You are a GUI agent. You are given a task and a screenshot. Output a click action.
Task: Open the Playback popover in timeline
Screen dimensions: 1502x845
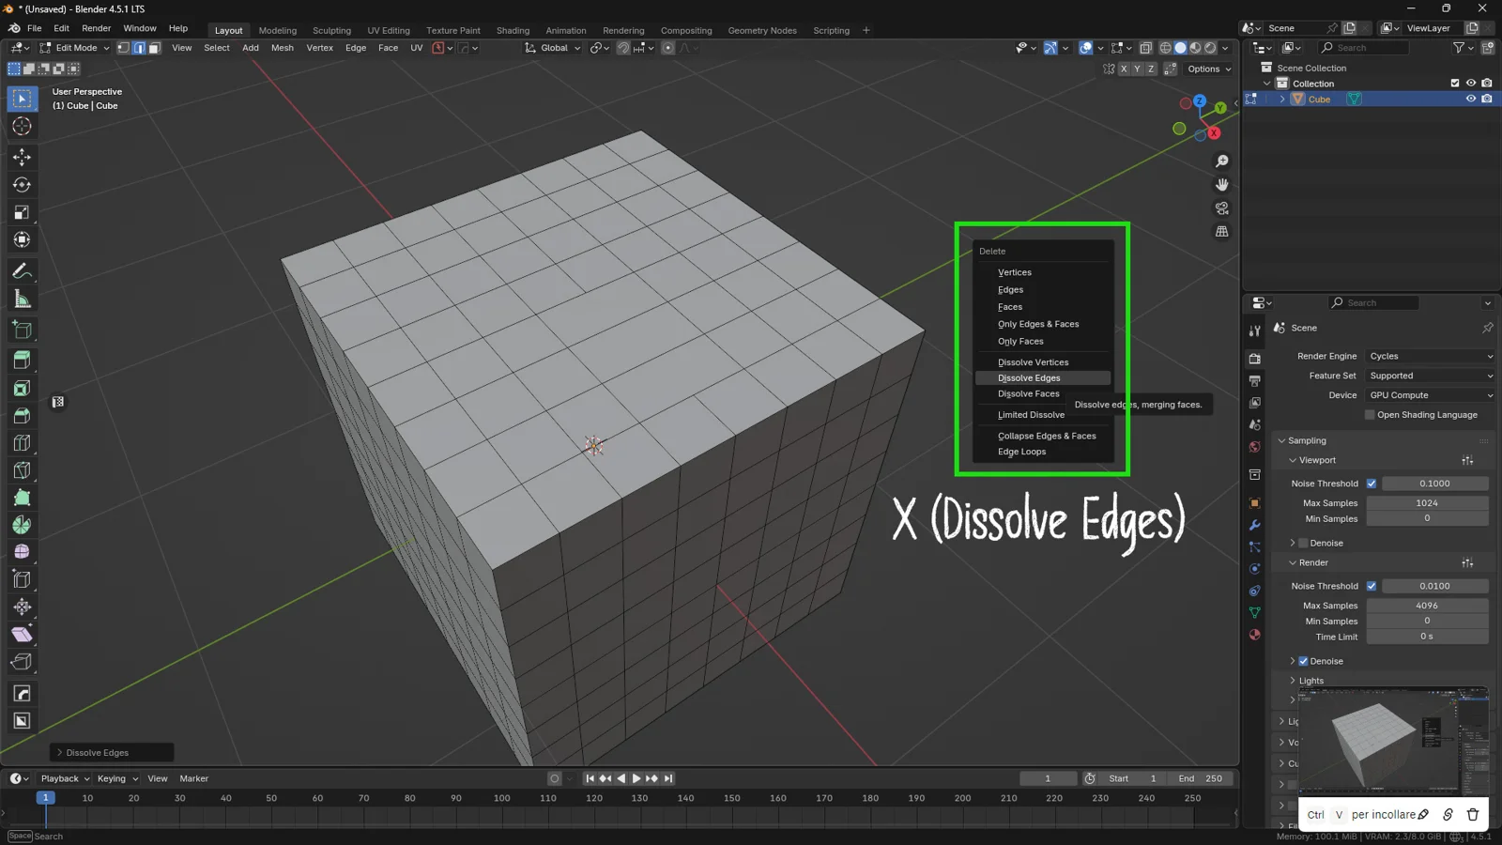click(65, 778)
